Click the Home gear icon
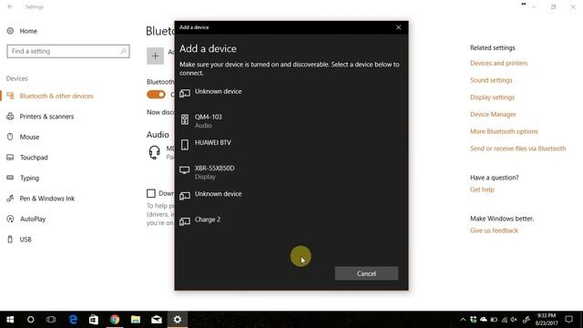583x328 pixels. click(10, 31)
